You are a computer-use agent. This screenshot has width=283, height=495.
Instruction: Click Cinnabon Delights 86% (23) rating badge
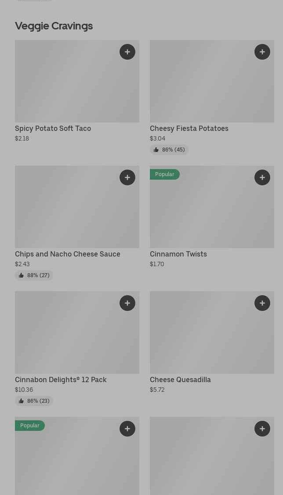[x=34, y=401]
